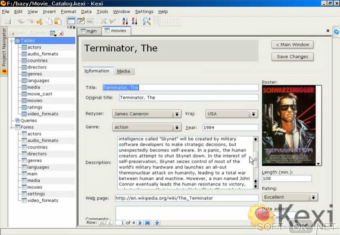Switch to SQL view icon
The height and width of the screenshot is (235, 340).
tap(90, 21)
